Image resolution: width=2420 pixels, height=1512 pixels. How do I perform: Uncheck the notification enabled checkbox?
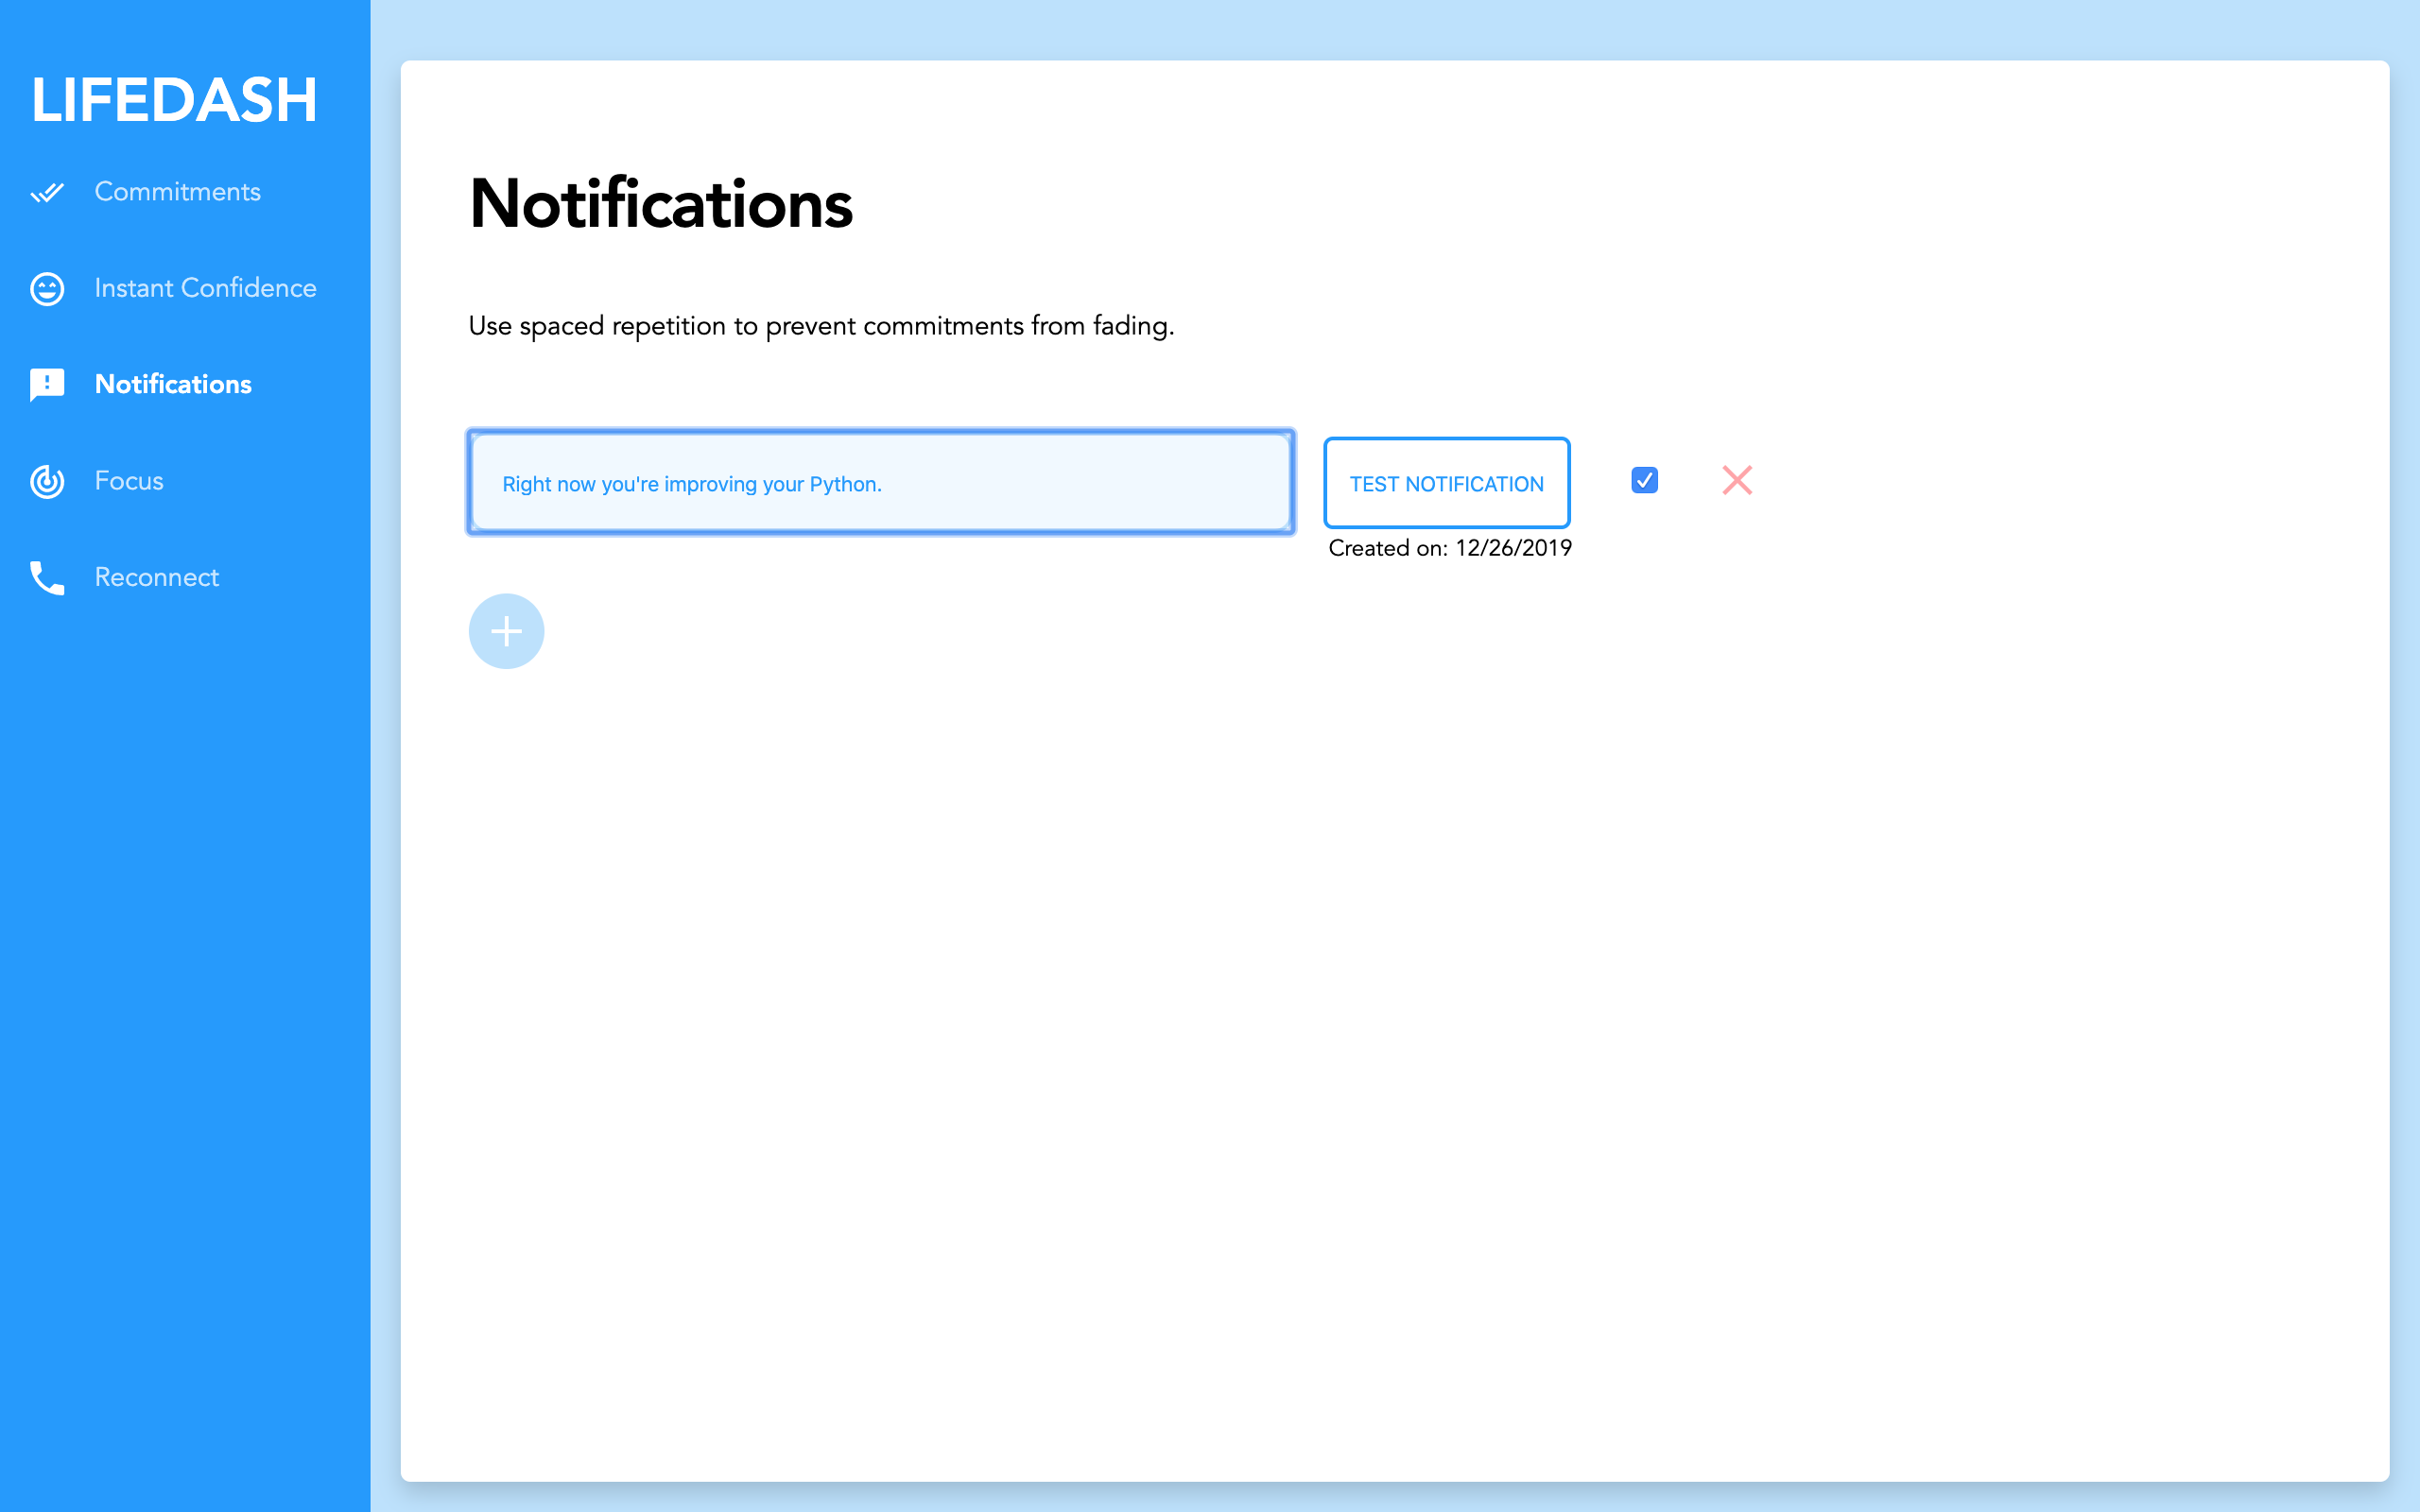[1644, 481]
